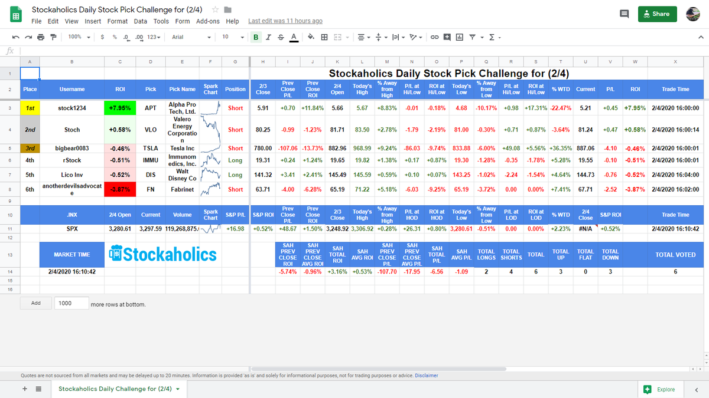The width and height of the screenshot is (709, 398).
Task: Click the Add rows button
Action: click(x=35, y=304)
